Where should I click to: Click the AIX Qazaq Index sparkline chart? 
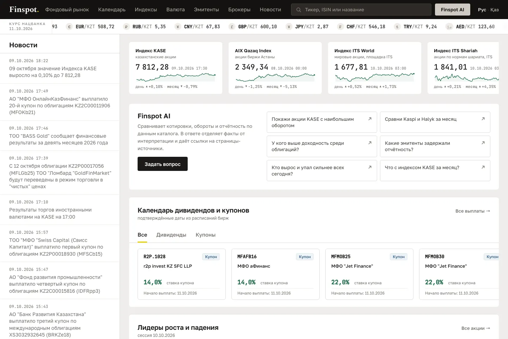click(275, 77)
